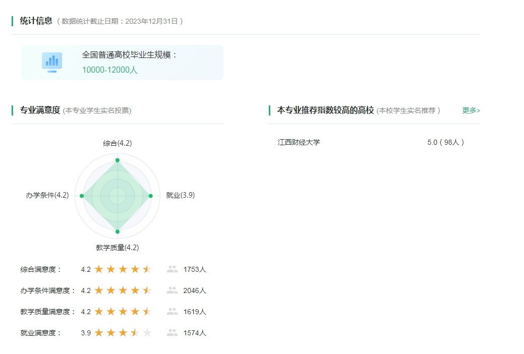Click people icon beside 2046人
524x354 pixels.
(x=172, y=290)
